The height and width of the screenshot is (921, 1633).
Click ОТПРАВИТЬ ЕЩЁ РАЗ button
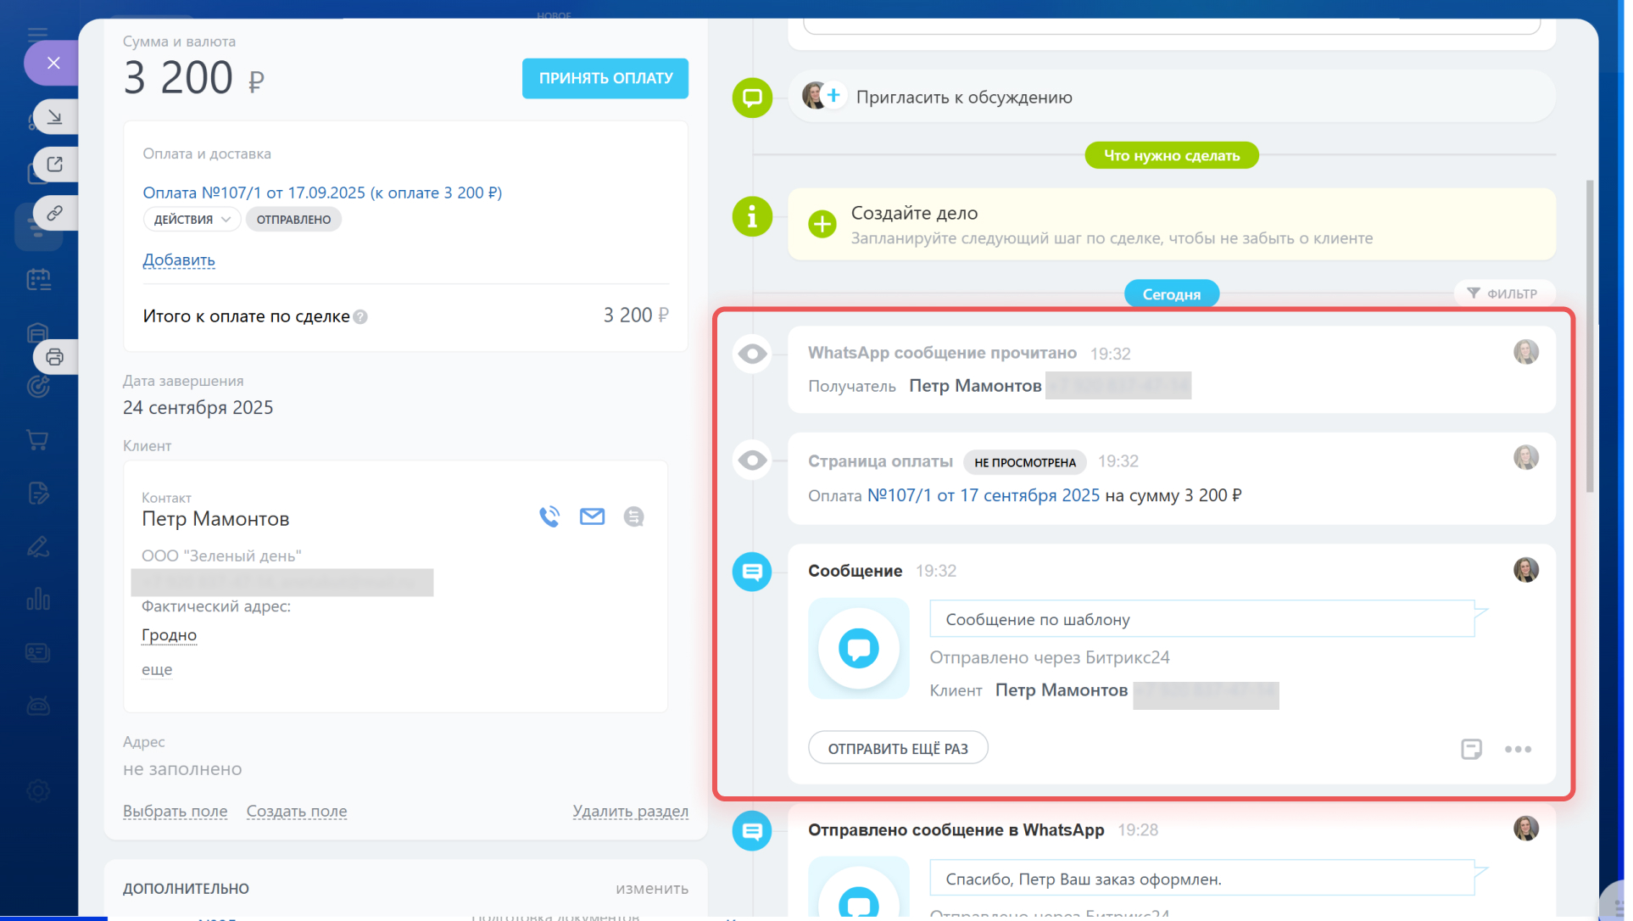click(898, 748)
